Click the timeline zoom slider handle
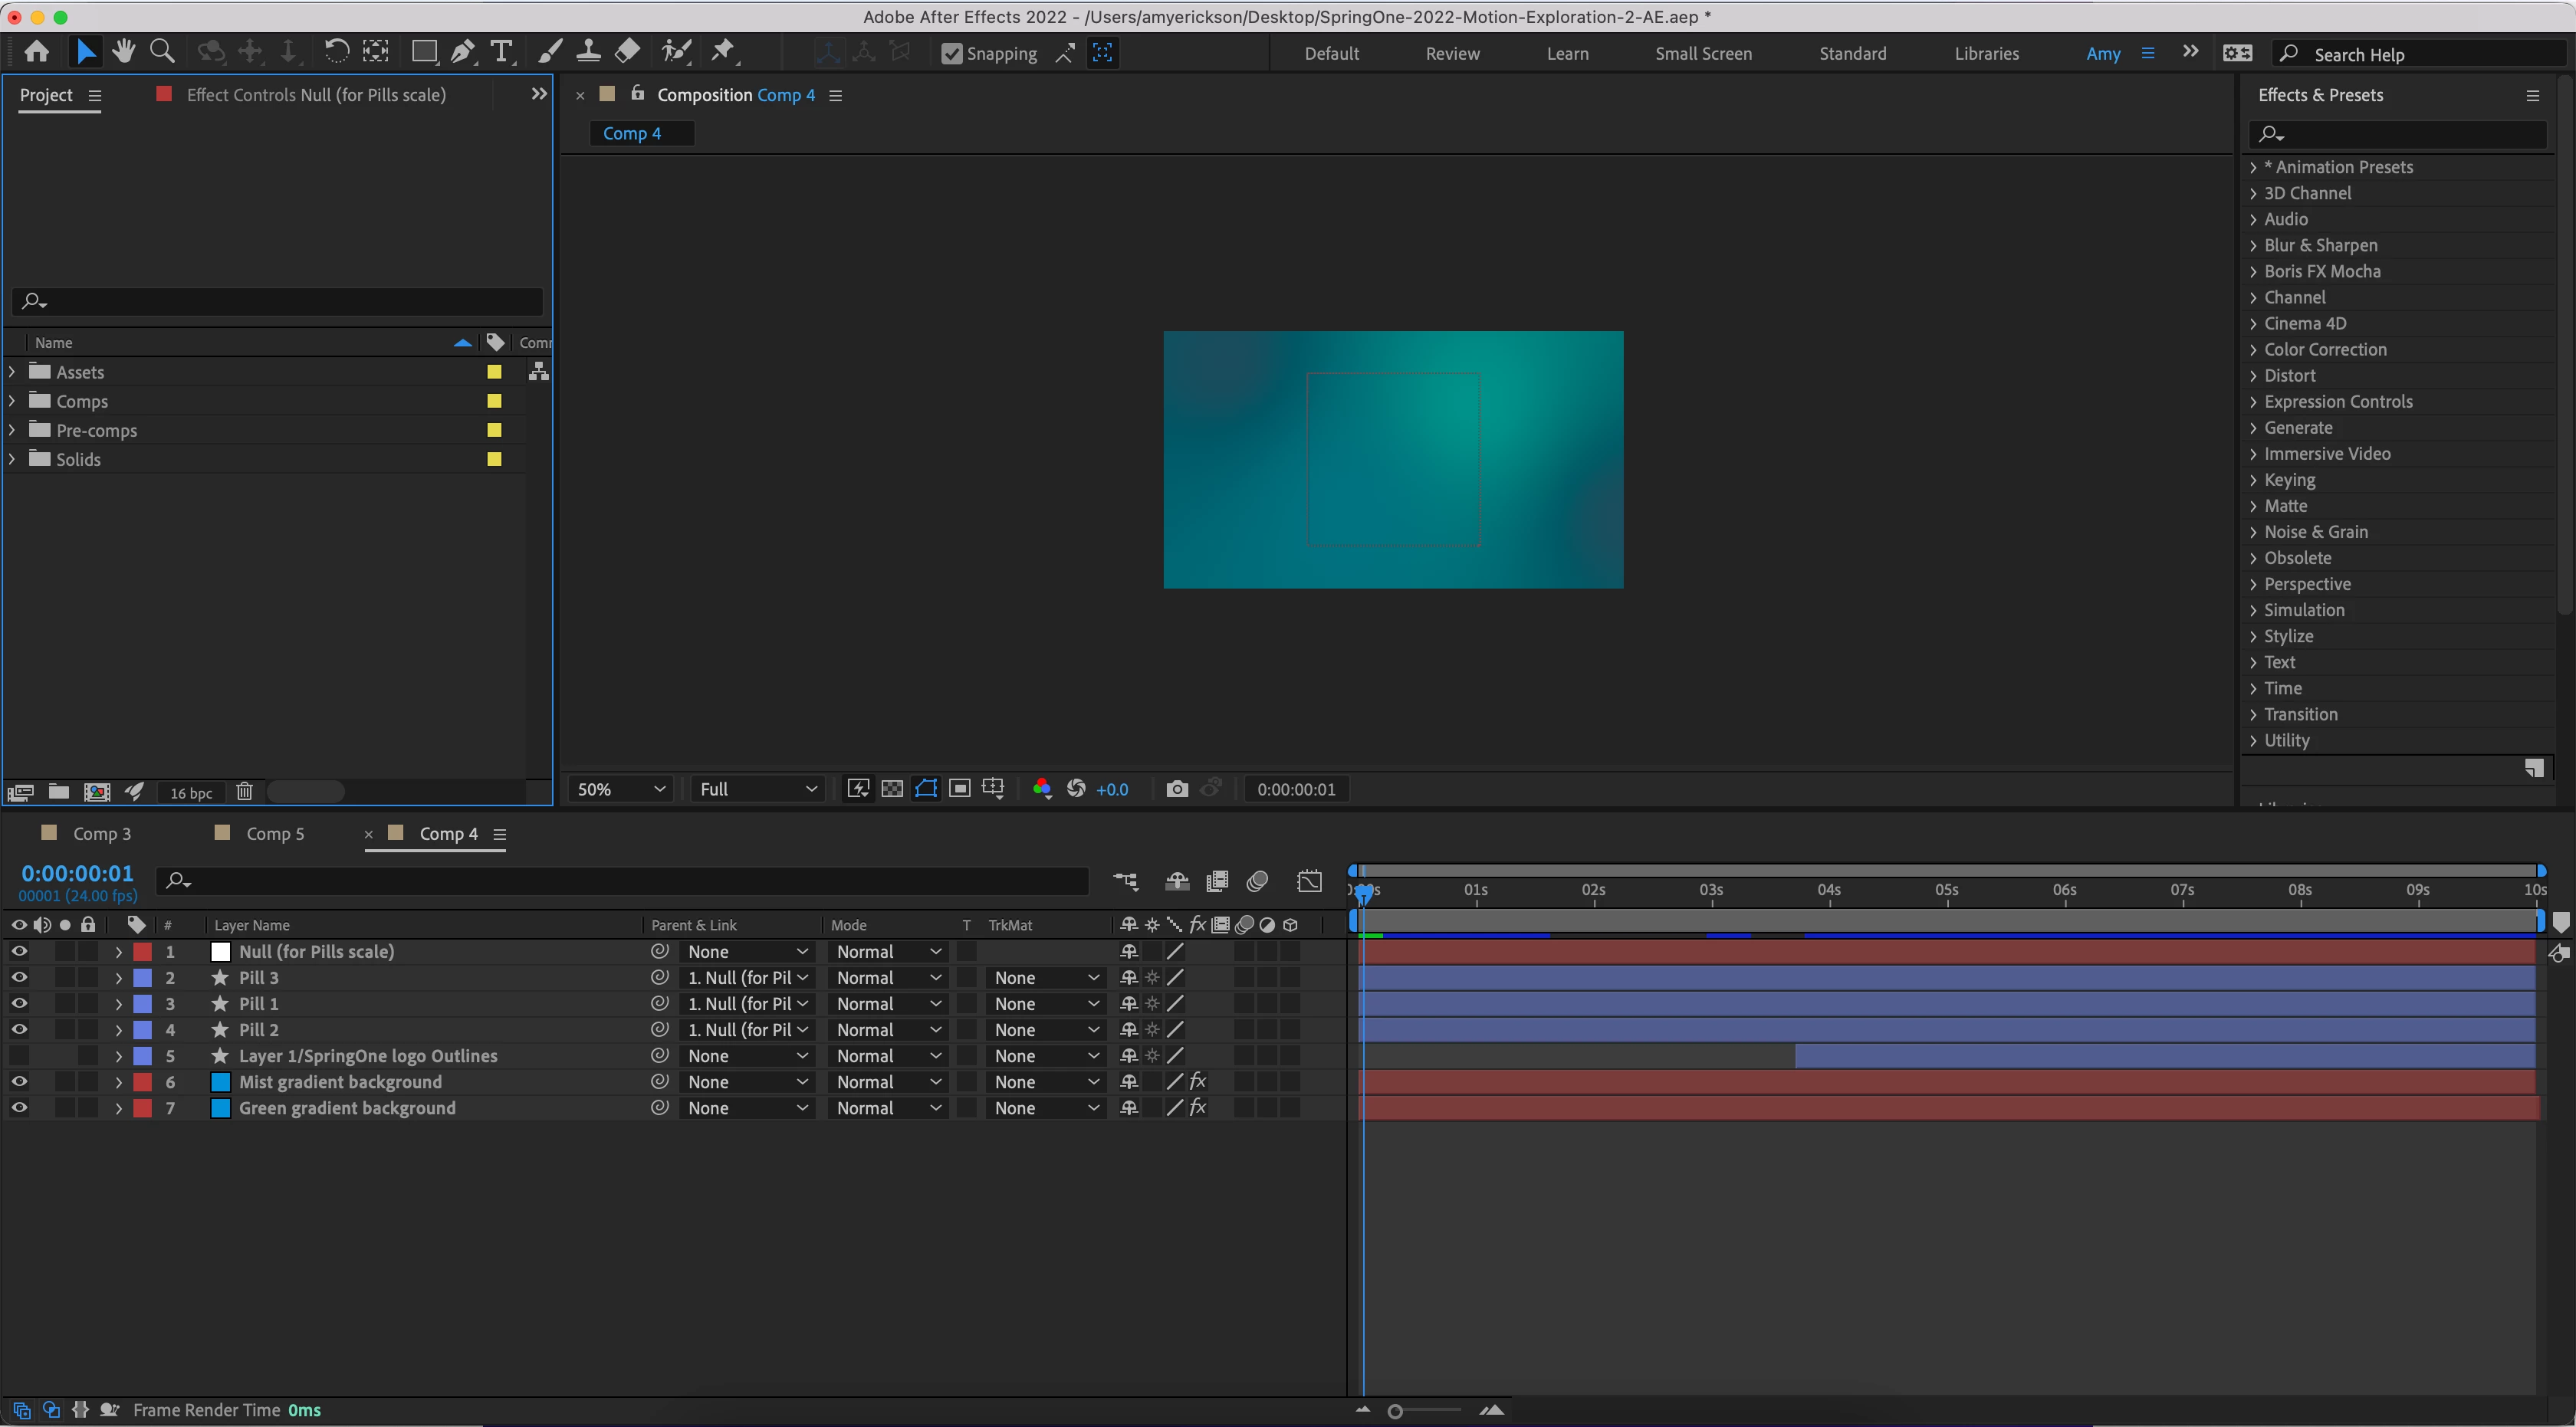 click(x=1395, y=1411)
